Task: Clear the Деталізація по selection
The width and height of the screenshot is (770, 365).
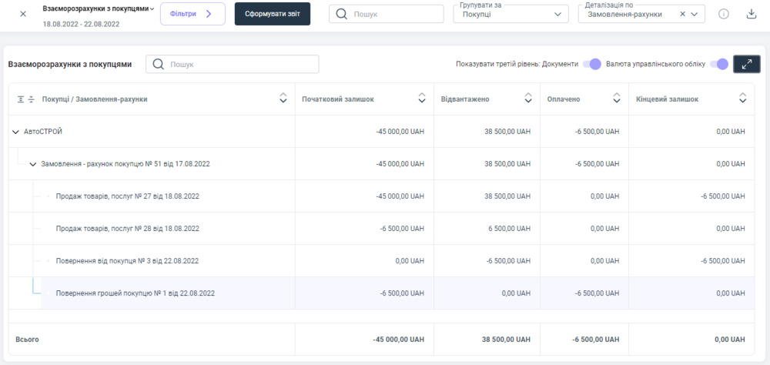Action: click(682, 14)
